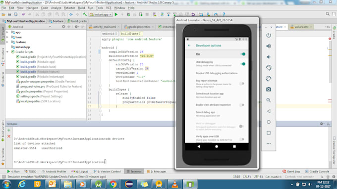Open the Gradle Console panel
Viewport: 337px width, 189px height.
coord(317,171)
